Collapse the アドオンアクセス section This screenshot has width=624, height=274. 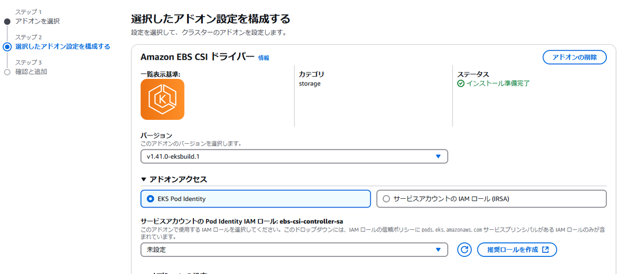(174, 180)
